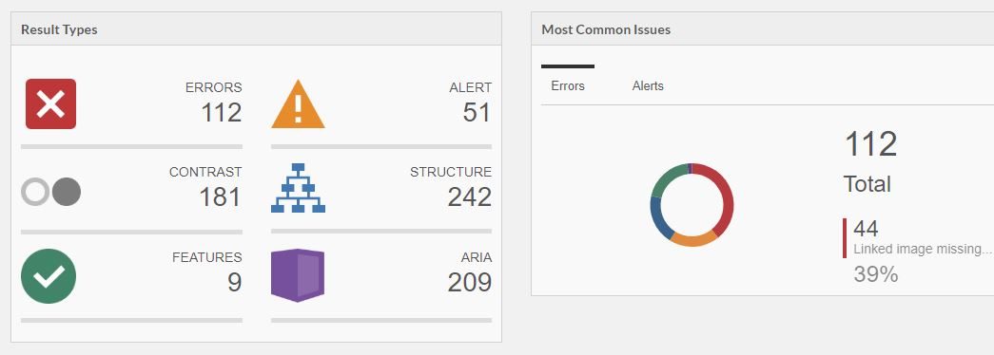Open the Contrast count 181
This screenshot has height=355, width=994.
coord(220,196)
